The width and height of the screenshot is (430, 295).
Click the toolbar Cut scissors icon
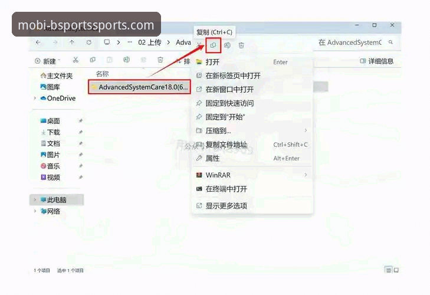76,60
